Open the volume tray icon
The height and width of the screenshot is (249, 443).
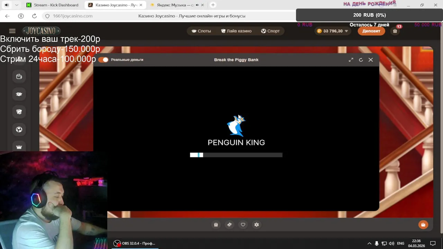[x=391, y=243]
